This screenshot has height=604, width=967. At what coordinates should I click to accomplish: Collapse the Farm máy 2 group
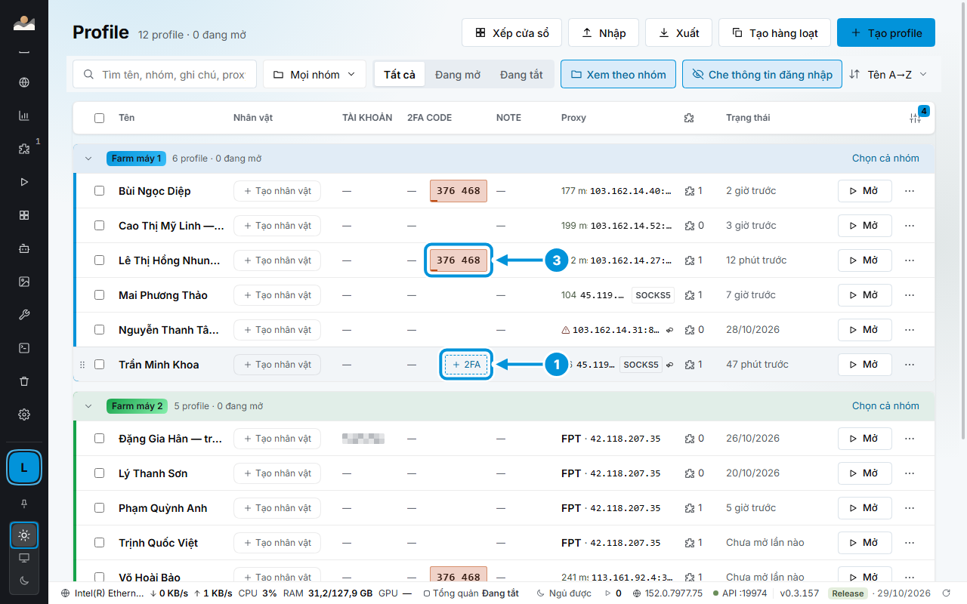point(88,406)
